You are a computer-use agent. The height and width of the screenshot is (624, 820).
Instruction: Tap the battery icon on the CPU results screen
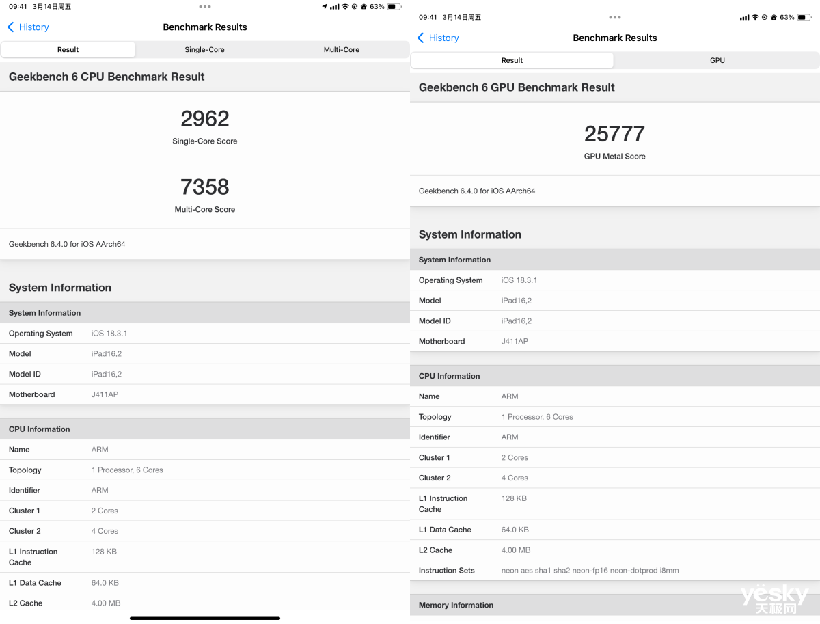tap(394, 6)
